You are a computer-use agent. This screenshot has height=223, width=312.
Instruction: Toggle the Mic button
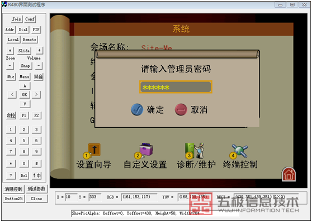(11, 76)
